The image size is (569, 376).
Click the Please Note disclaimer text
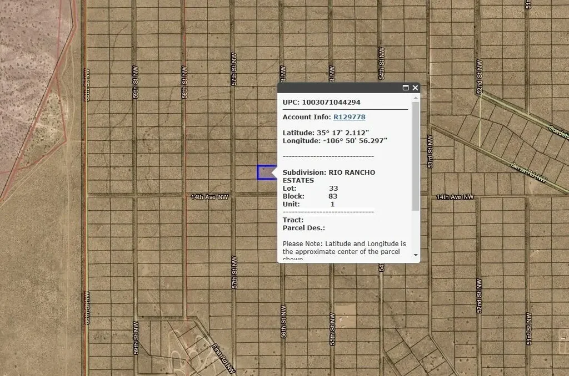tap(344, 248)
